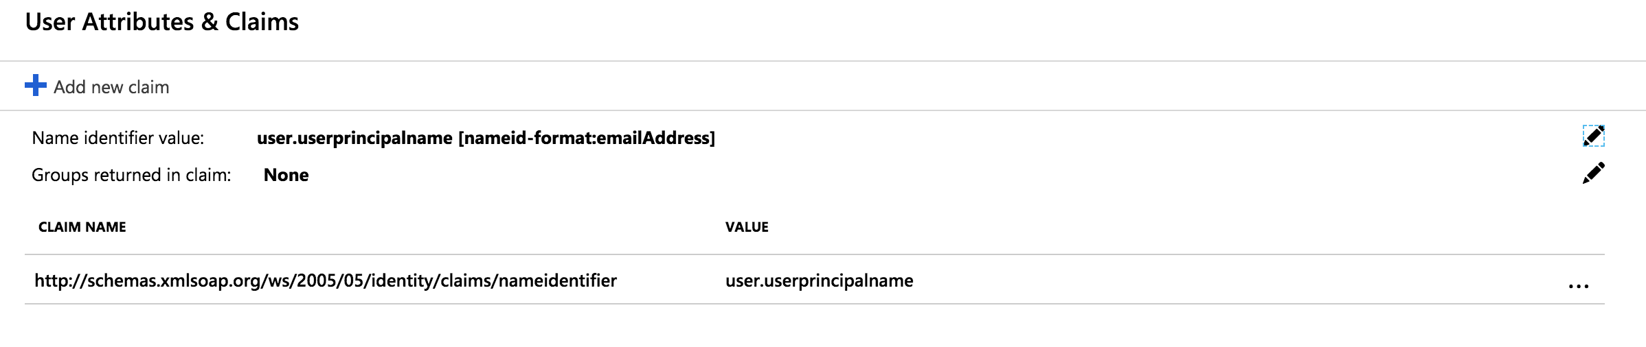Click the User Attributes & Claims heading
Screen dimensions: 1646x347
point(161,22)
